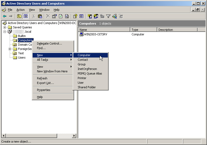
Task: Sort list by Name column header
Action: click(x=104, y=30)
